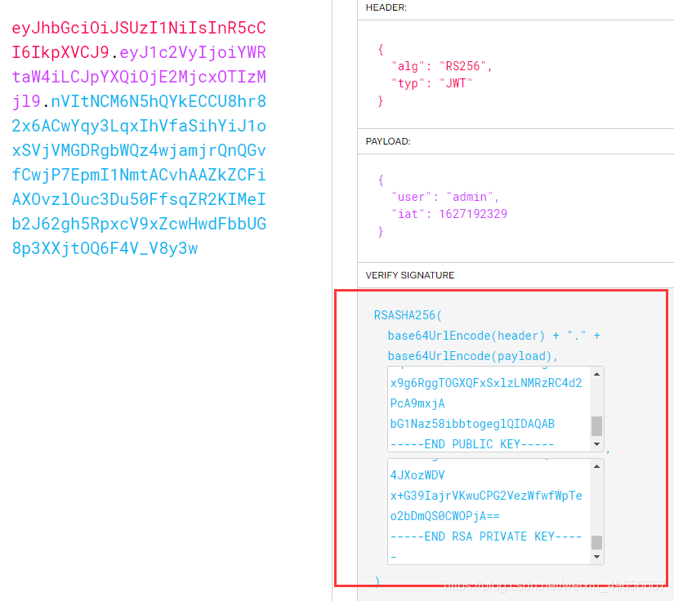Click the "alg": "RS256" header line
The image size is (674, 601).
pyautogui.click(x=441, y=66)
